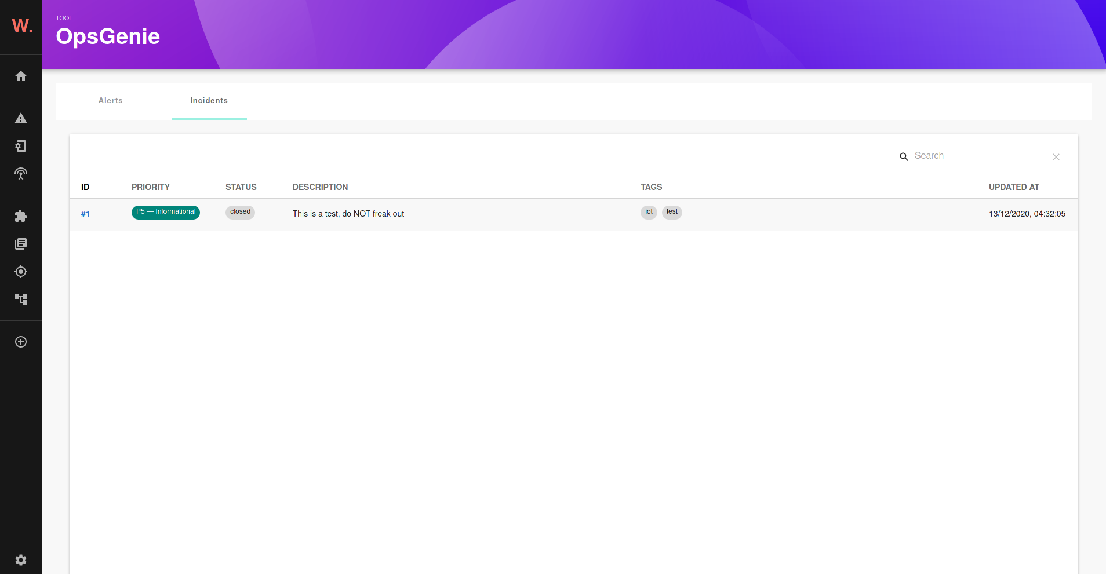Clear search with the X icon
1106x574 pixels.
pos(1056,157)
